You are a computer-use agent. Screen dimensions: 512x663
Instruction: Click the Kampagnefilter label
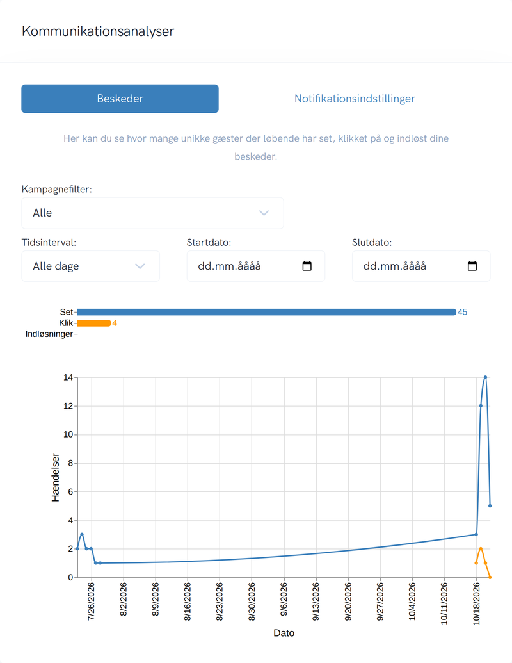coord(56,189)
